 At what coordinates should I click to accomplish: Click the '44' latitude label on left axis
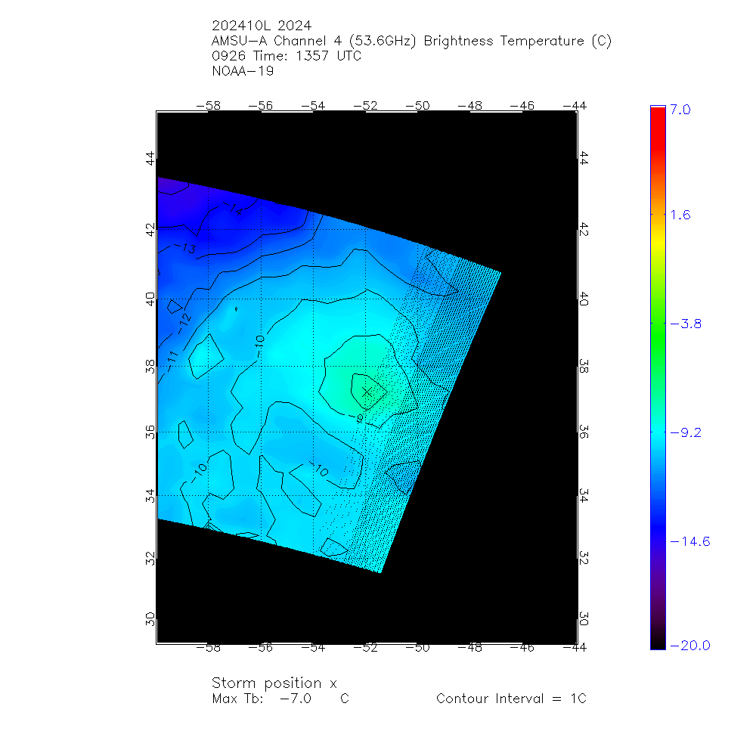(150, 158)
